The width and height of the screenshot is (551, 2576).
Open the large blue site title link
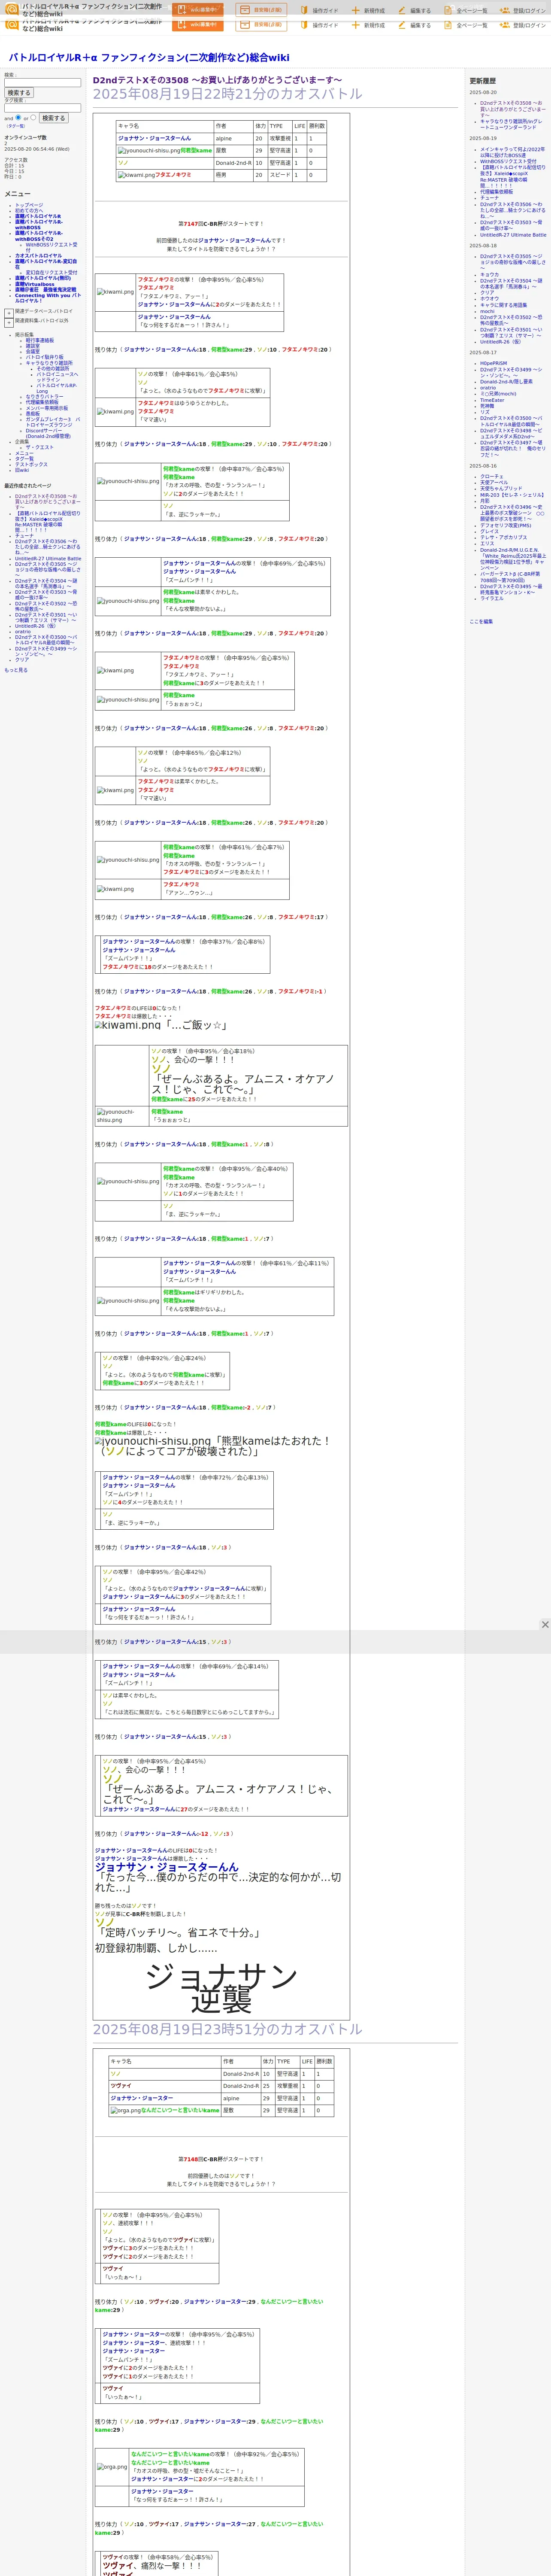coord(149,58)
